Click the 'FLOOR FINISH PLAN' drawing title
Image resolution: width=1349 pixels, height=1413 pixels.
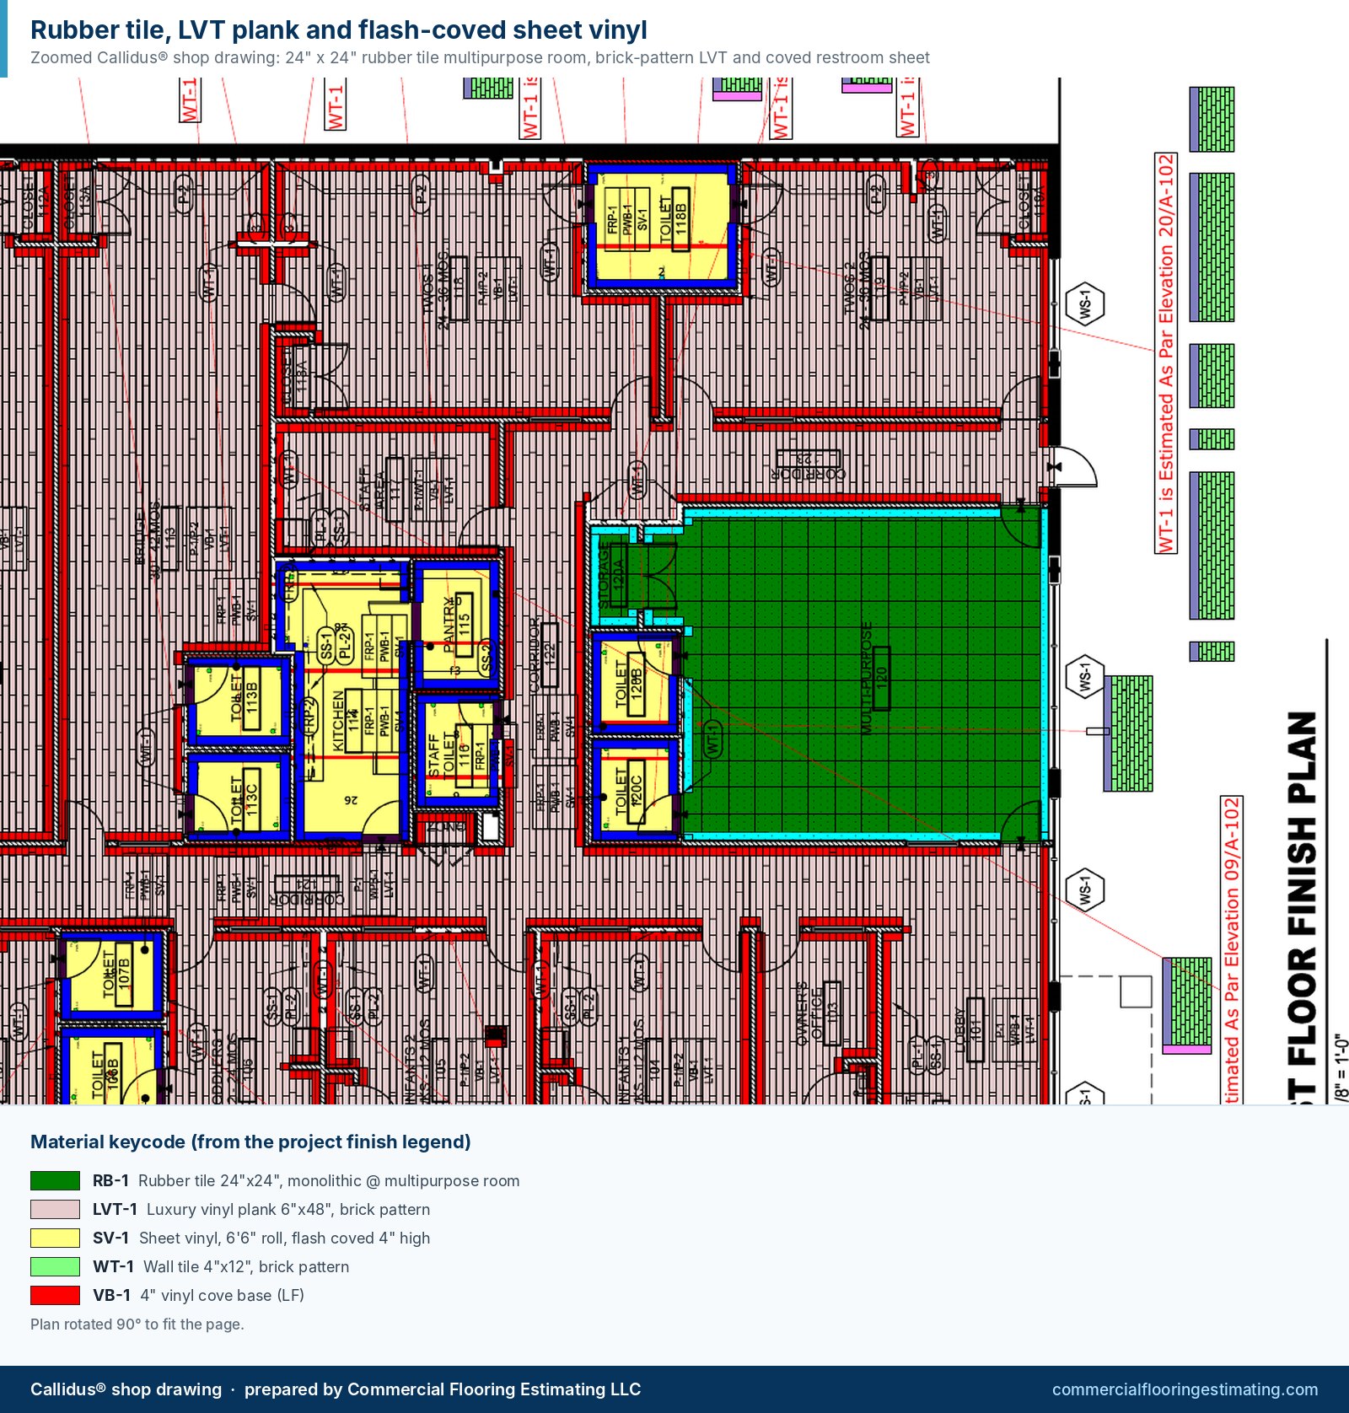(1302, 908)
